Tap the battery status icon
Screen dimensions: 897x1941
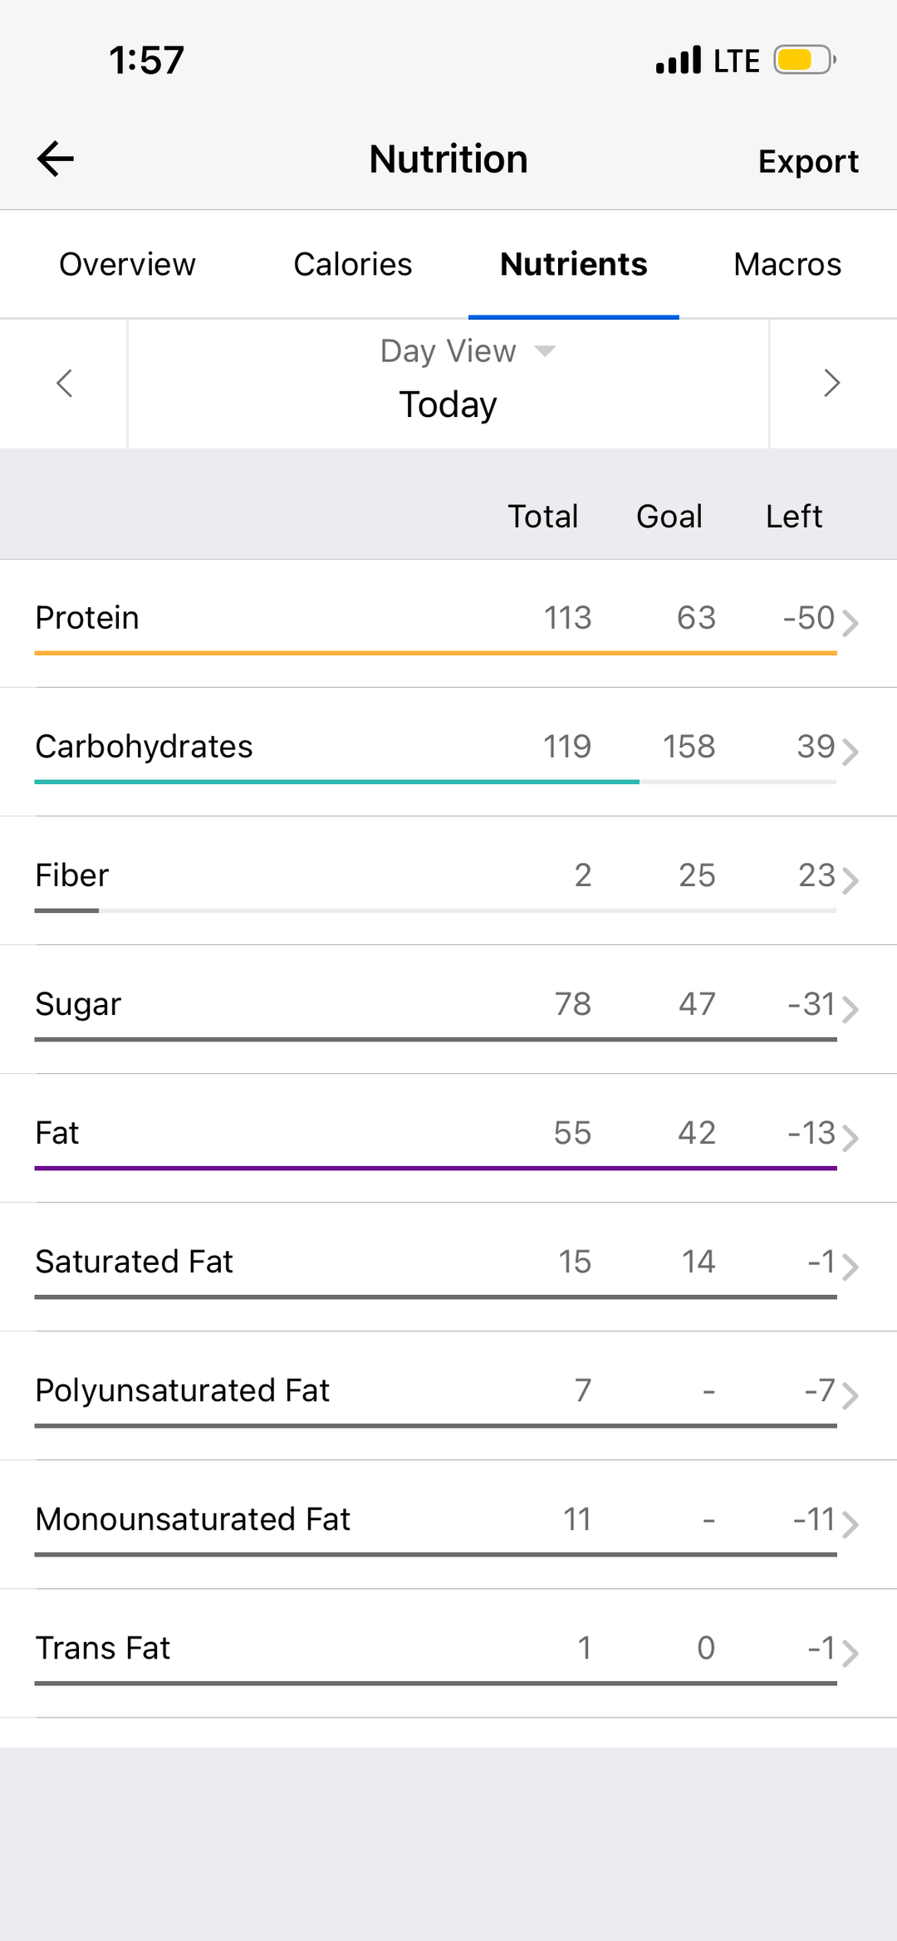point(804,60)
